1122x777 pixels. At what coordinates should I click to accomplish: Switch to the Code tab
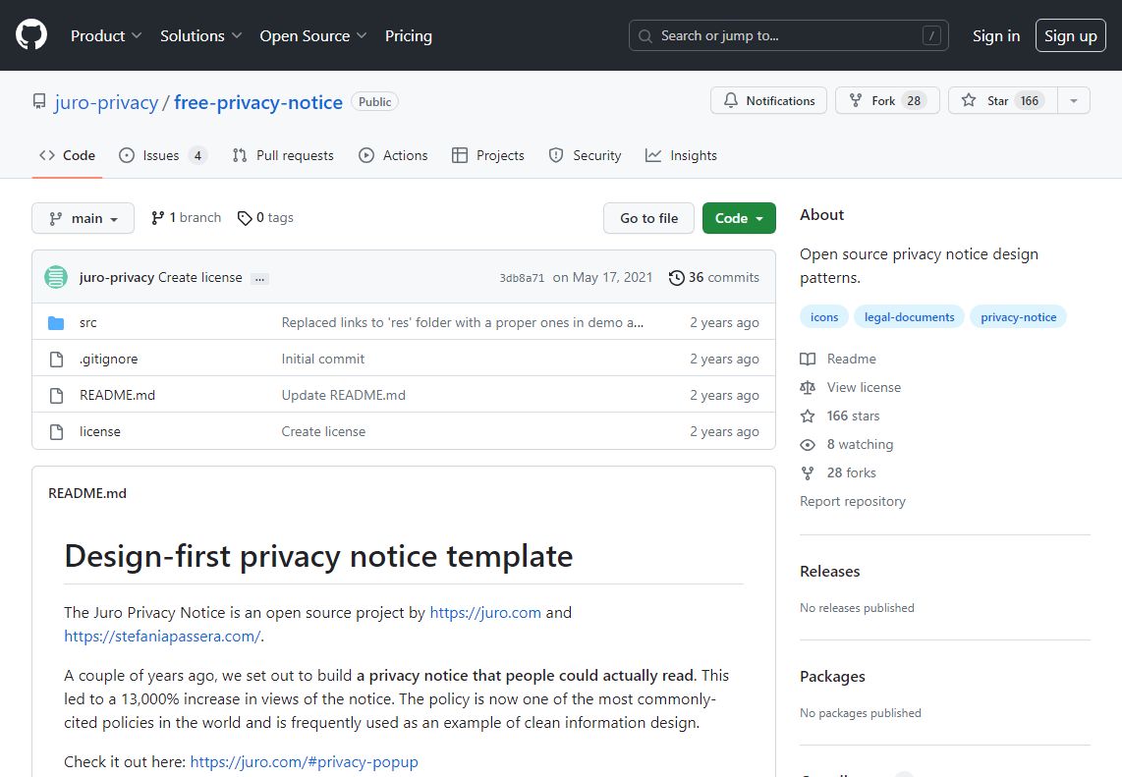click(x=67, y=155)
